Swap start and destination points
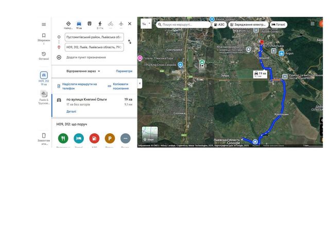 coord(130,42)
